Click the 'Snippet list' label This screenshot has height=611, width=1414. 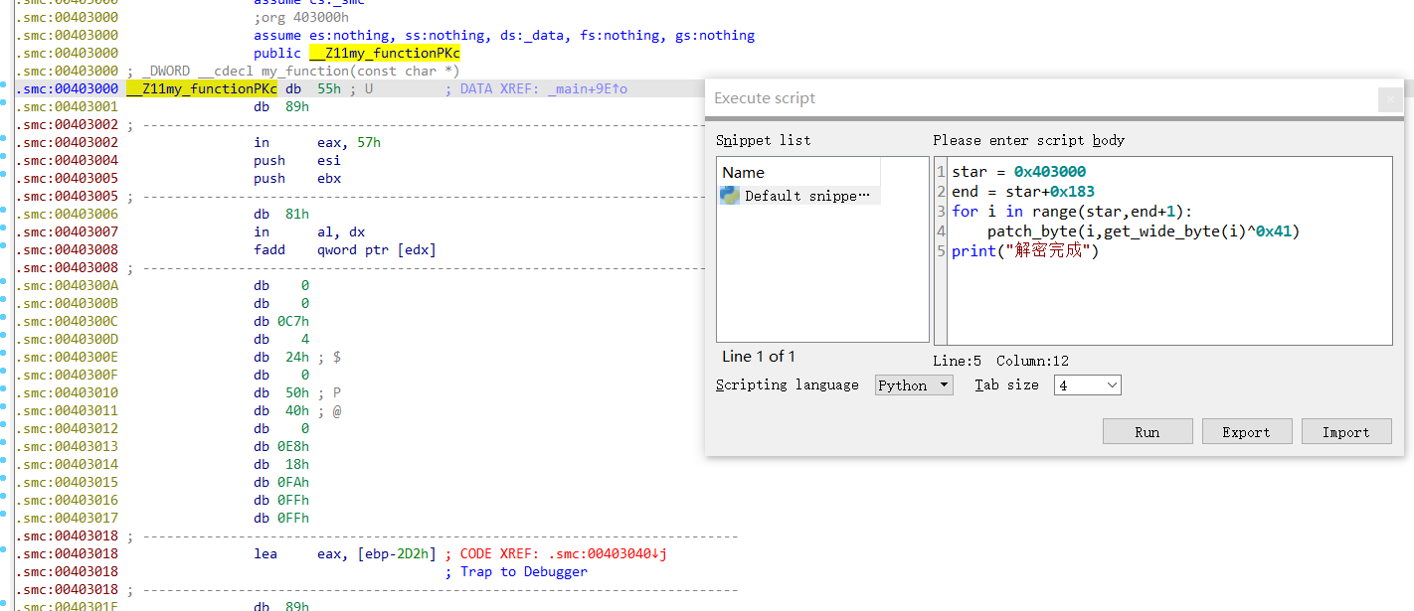pyautogui.click(x=763, y=140)
